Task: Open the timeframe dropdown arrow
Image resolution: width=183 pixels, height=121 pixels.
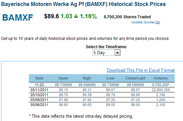Action: point(118,53)
